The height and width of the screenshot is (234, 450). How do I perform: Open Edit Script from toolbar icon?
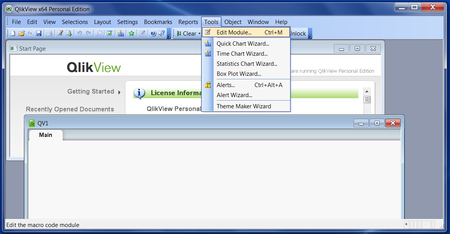tap(60, 33)
